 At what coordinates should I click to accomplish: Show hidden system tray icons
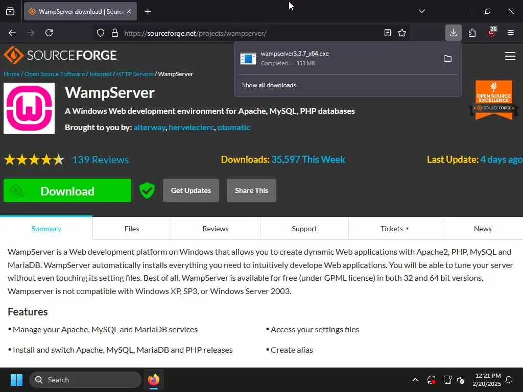(x=415, y=380)
